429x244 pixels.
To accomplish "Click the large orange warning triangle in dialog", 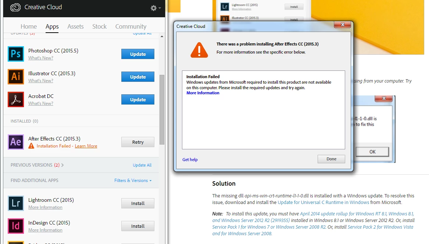I will click(x=199, y=50).
